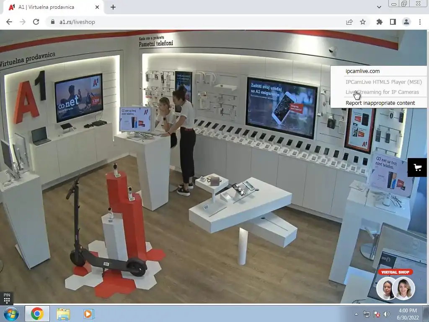Open the Windows Start menu
This screenshot has height=322, width=429.
[x=11, y=314]
